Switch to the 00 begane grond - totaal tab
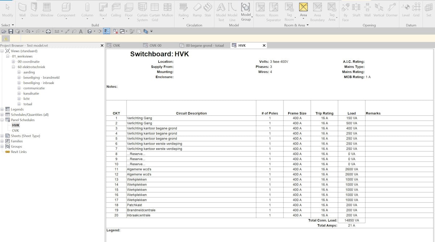The image size is (435, 242). (x=204, y=45)
